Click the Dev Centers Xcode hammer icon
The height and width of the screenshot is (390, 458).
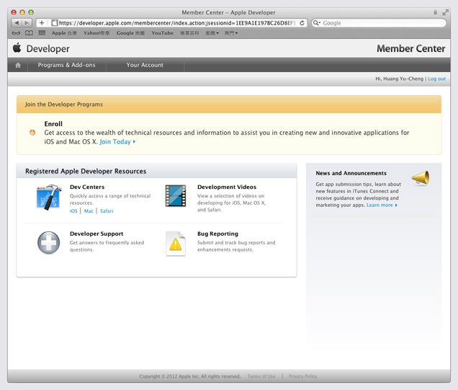pos(49,198)
